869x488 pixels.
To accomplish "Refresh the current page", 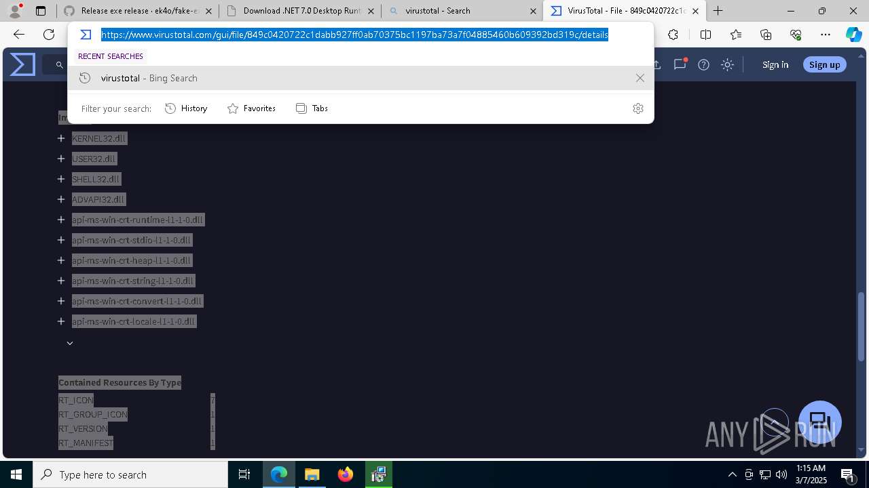I will click(x=49, y=35).
